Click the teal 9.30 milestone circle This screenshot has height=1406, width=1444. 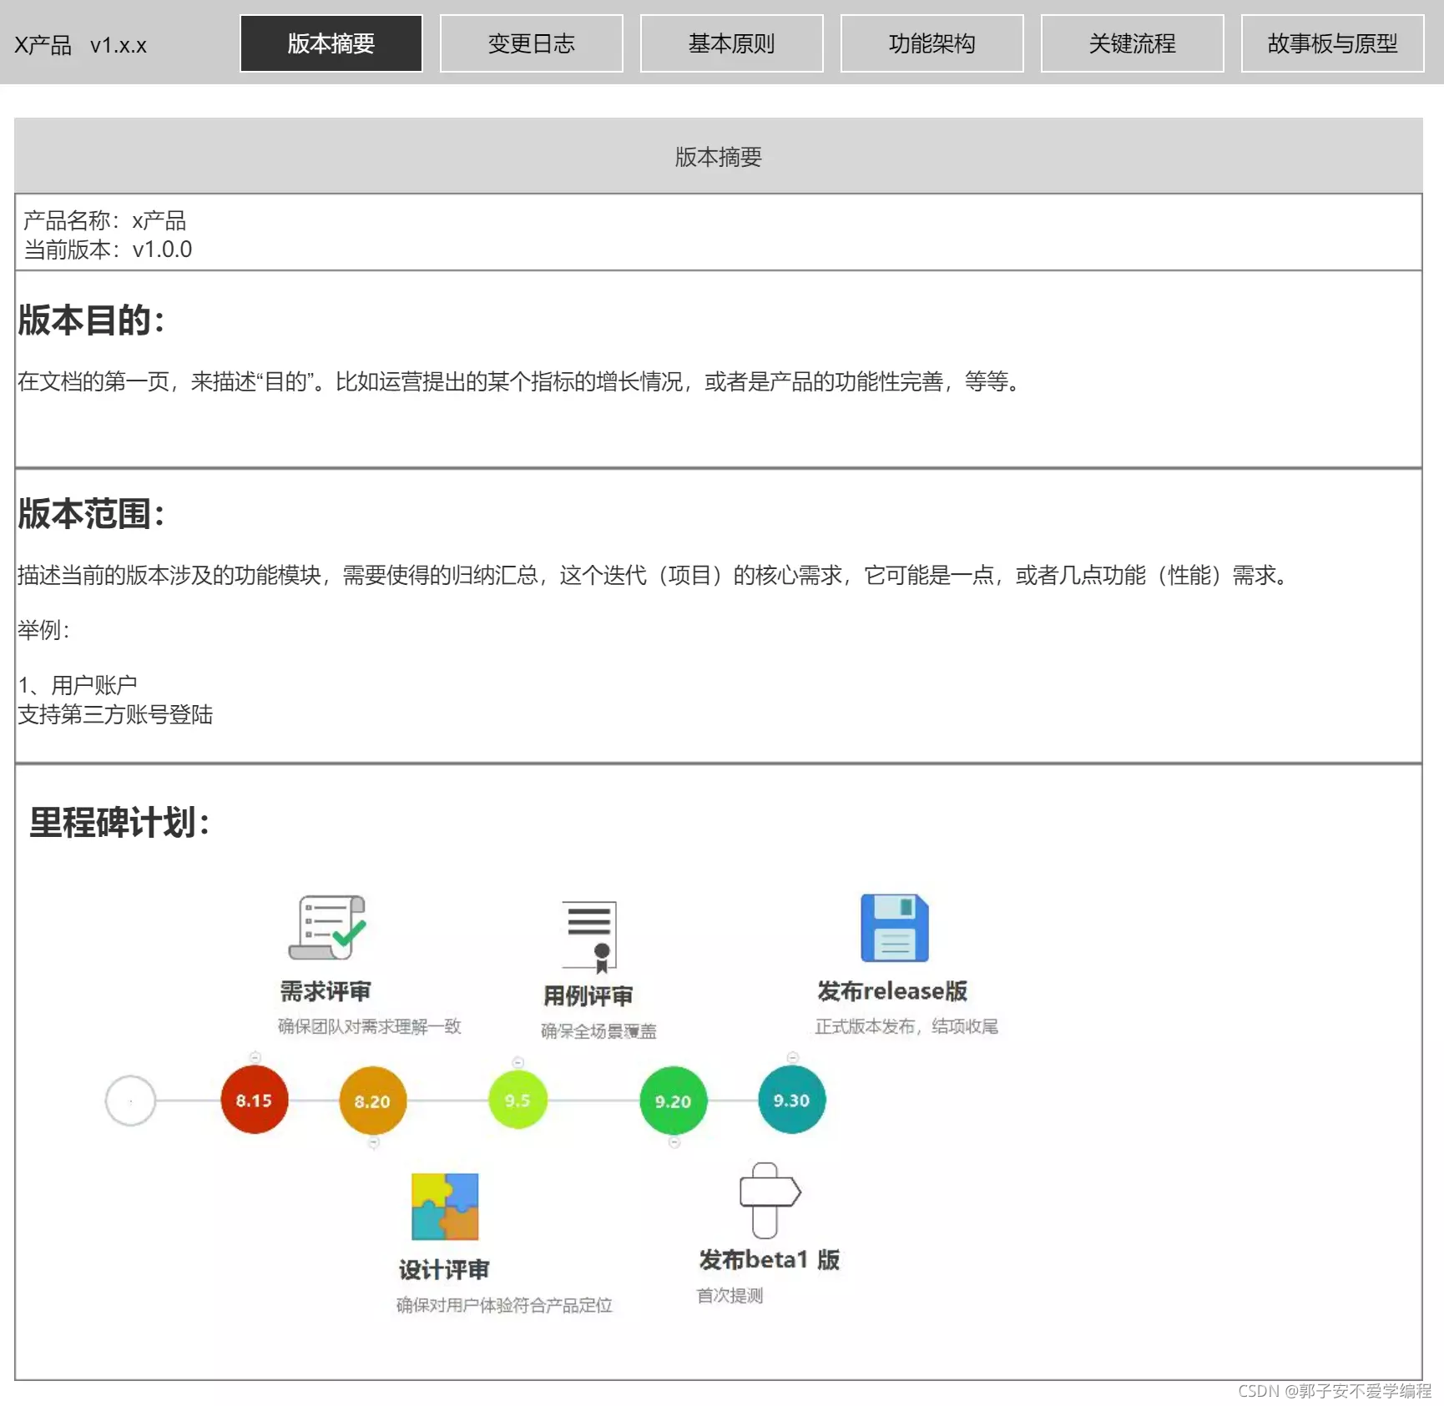pyautogui.click(x=791, y=1100)
